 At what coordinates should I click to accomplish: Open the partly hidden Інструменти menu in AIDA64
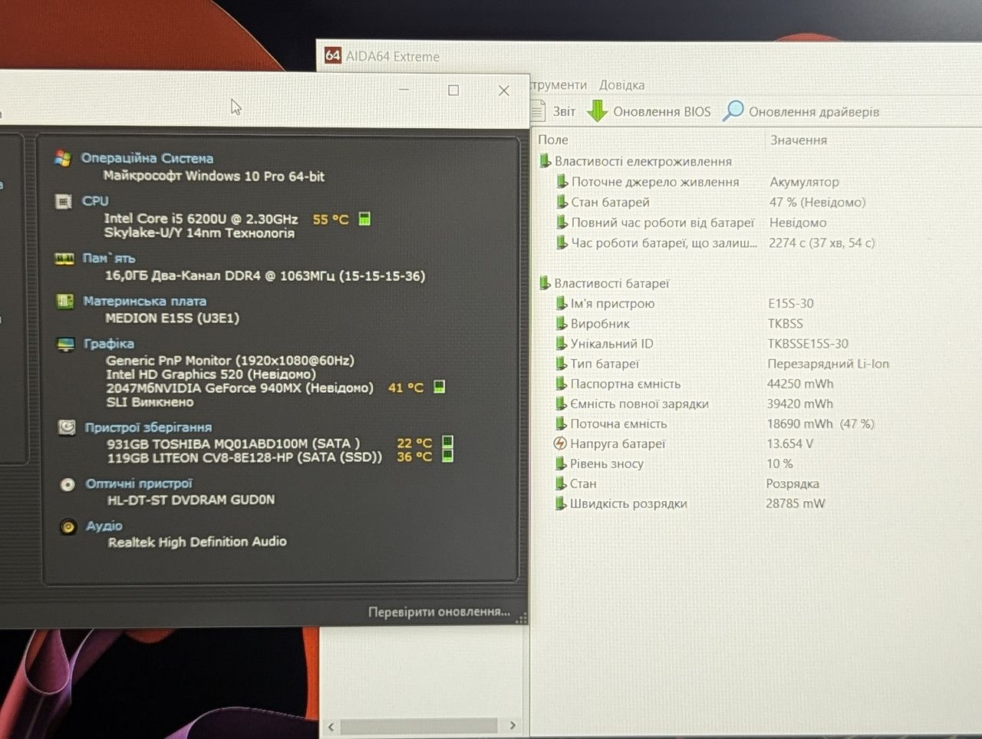point(559,85)
